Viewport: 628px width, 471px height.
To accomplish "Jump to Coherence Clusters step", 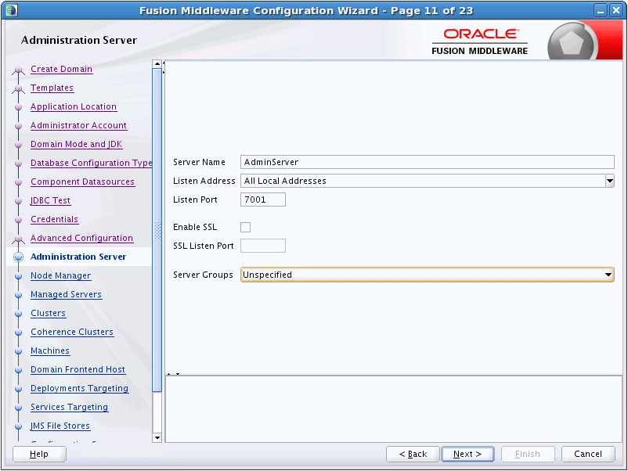I will 72,333.
